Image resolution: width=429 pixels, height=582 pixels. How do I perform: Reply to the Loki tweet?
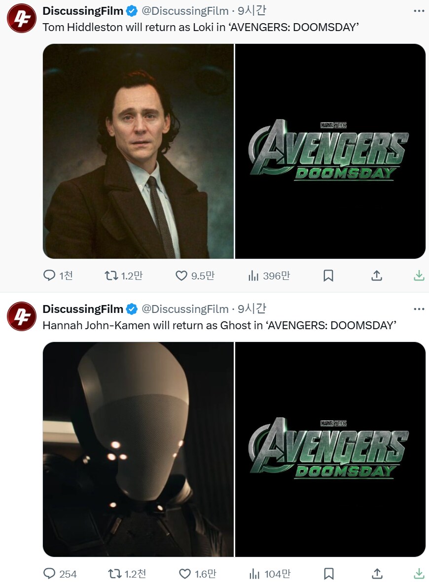coord(50,275)
